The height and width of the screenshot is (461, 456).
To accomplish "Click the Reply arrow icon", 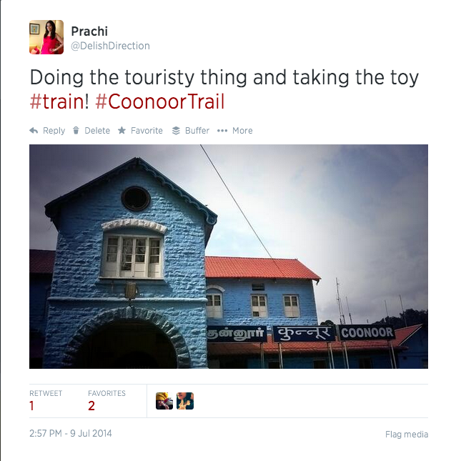I will pos(34,131).
